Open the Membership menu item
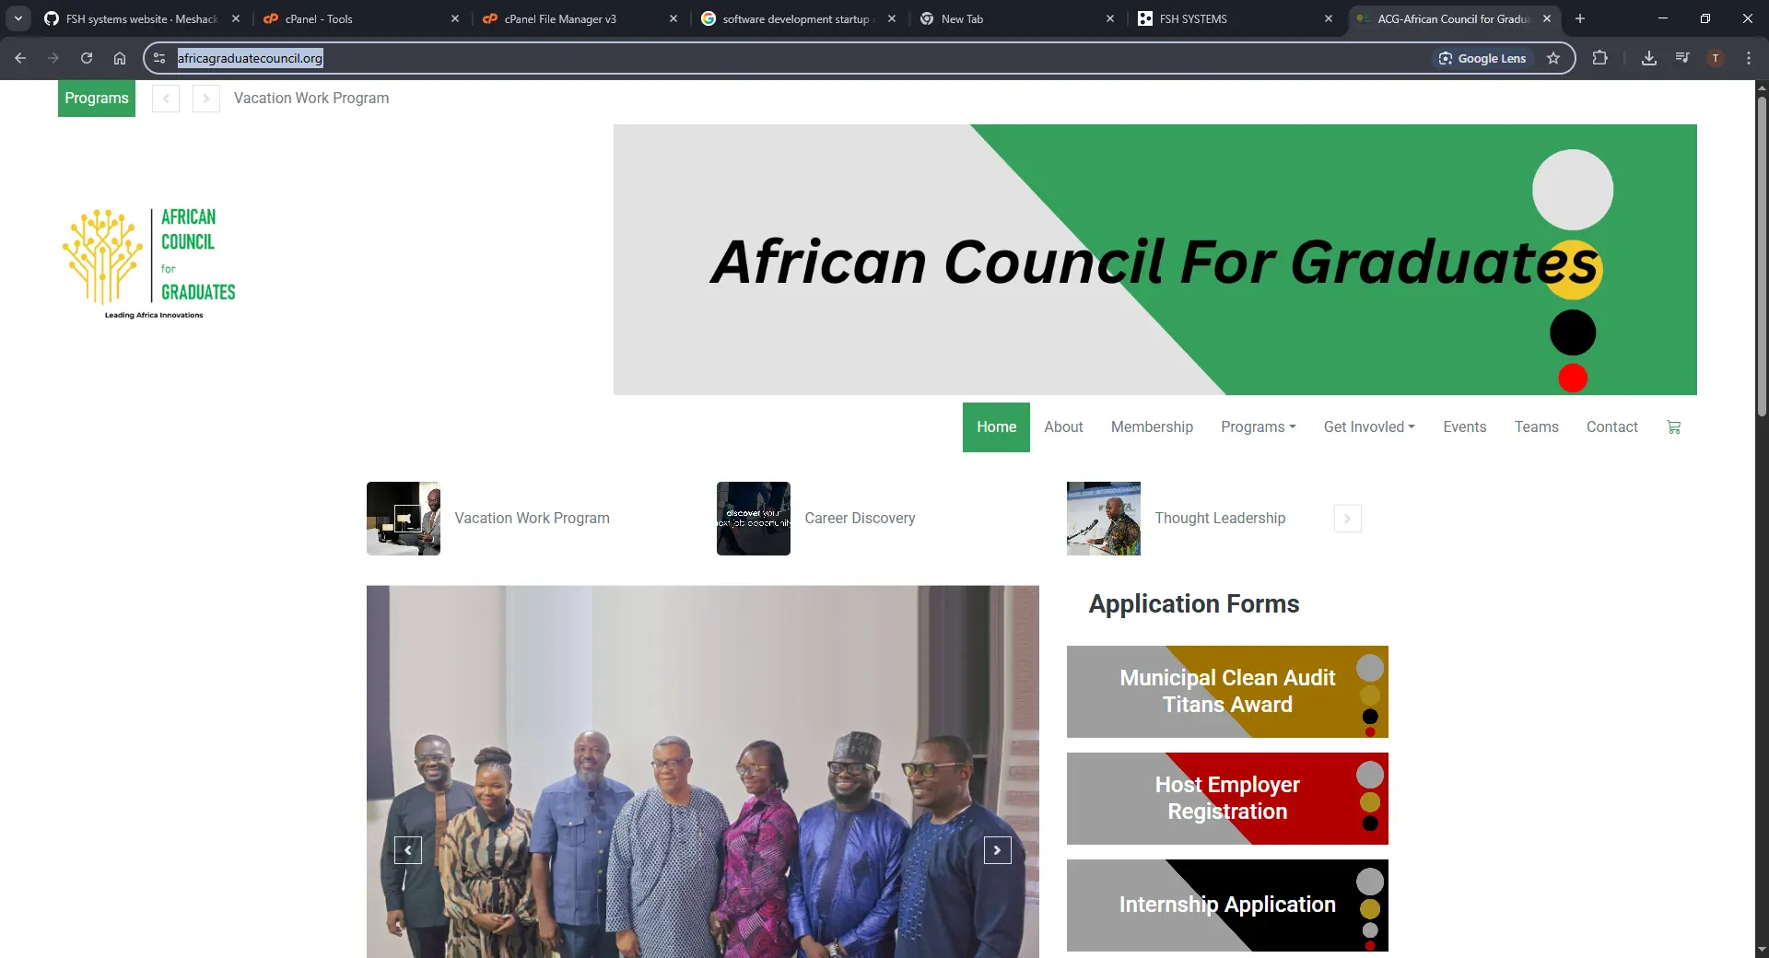This screenshot has height=958, width=1769. point(1152,427)
